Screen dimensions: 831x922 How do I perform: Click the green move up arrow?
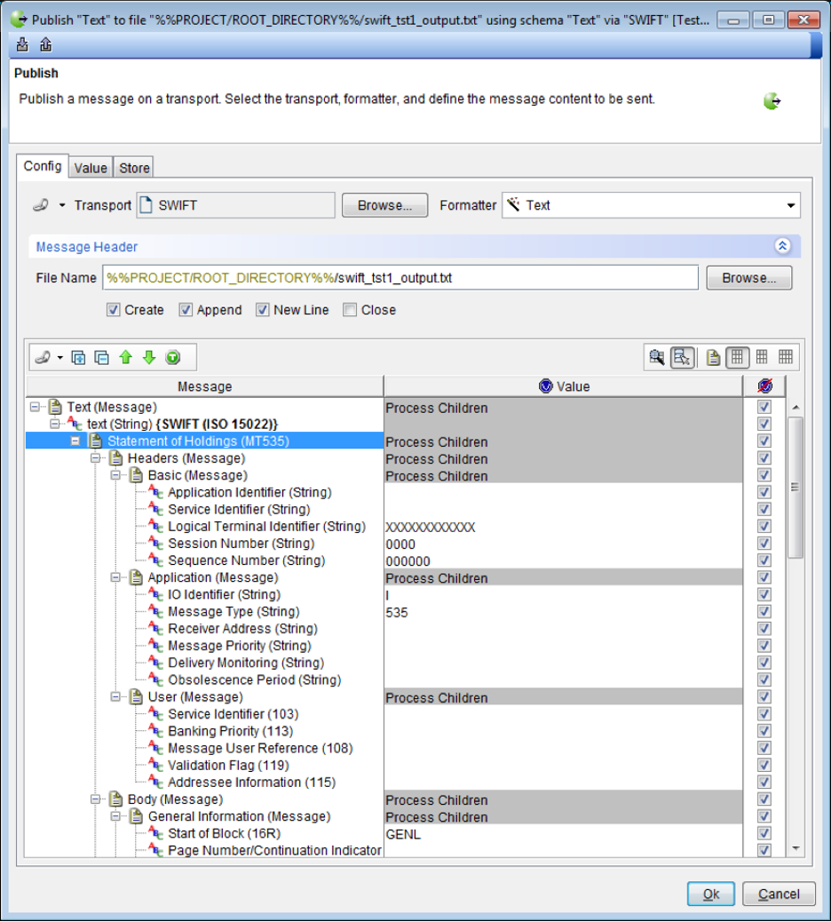click(x=126, y=357)
